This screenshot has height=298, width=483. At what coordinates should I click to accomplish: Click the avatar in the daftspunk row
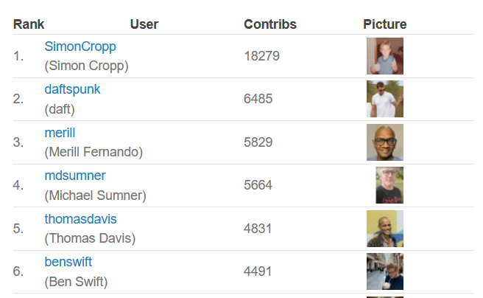[x=384, y=99]
